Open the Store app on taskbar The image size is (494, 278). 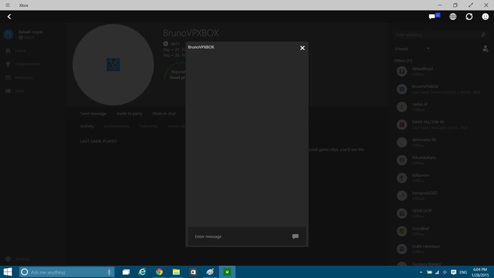(x=193, y=272)
